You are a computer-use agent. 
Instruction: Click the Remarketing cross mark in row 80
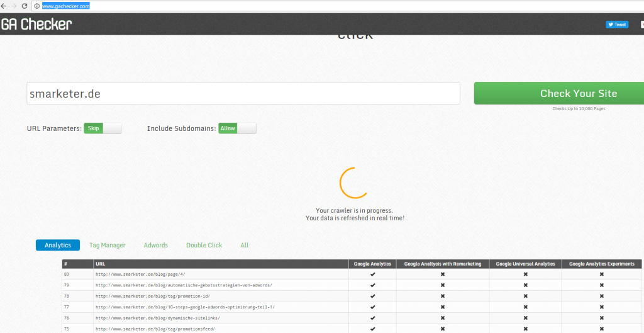[x=443, y=274]
